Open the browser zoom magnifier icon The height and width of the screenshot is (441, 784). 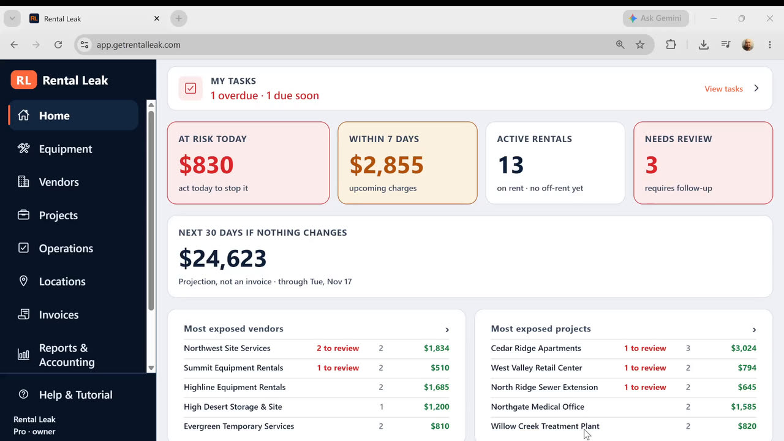[620, 45]
